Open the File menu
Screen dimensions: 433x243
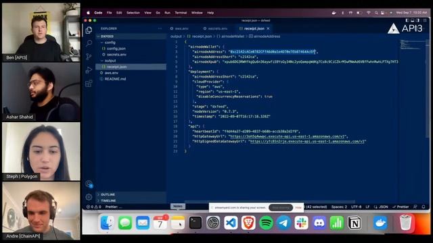point(110,13)
